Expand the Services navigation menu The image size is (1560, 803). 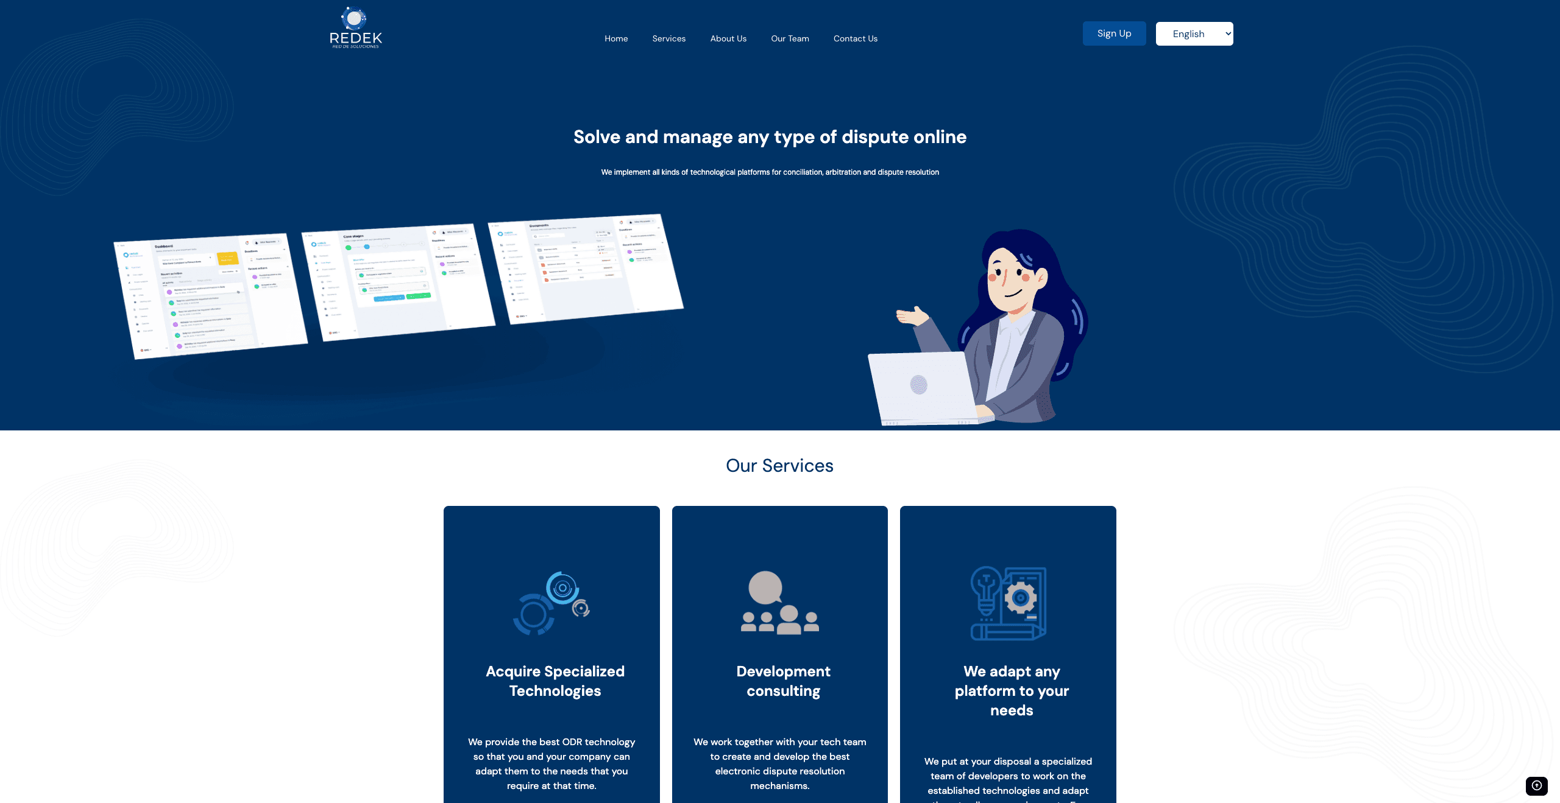point(669,39)
